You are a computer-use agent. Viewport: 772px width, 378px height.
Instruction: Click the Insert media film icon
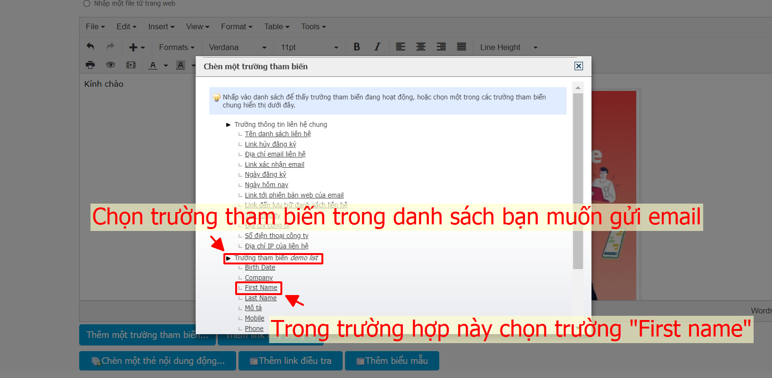click(x=131, y=65)
